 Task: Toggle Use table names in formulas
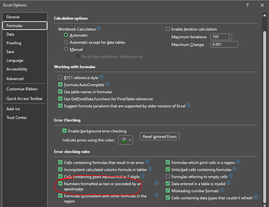60,92
